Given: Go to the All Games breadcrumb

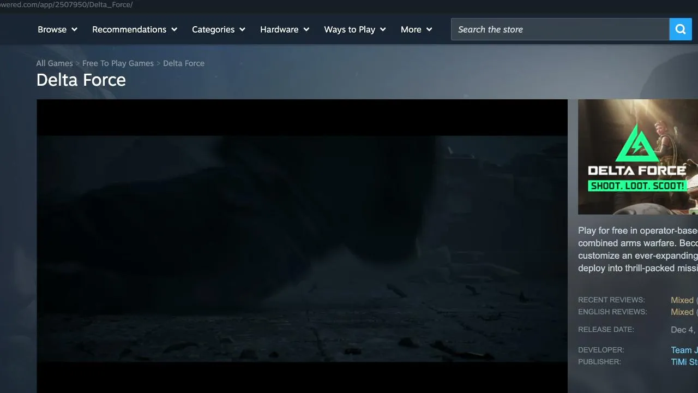Looking at the screenshot, I should pos(55,63).
